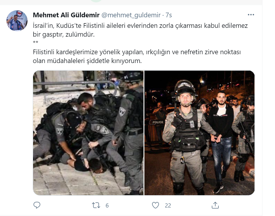
Task: Visit the @mehmet_guldemir handle
Action: (x=131, y=15)
